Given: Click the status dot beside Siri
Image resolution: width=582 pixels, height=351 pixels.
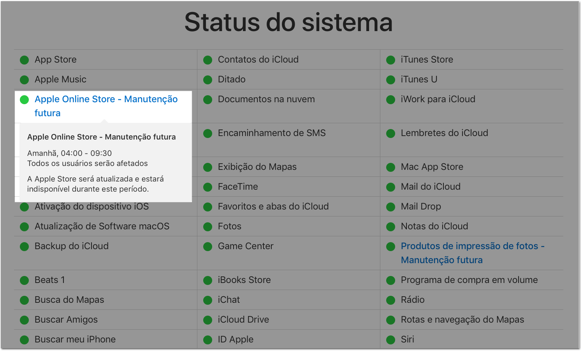Looking at the screenshot, I should 391,340.
